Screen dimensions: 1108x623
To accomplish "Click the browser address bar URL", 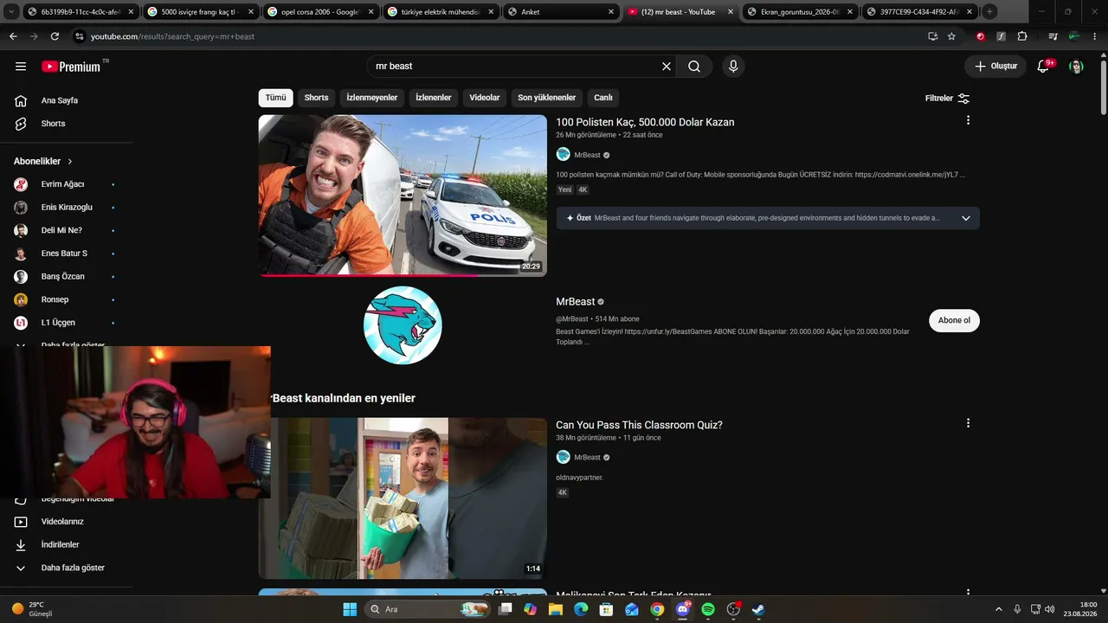I will coord(172,36).
